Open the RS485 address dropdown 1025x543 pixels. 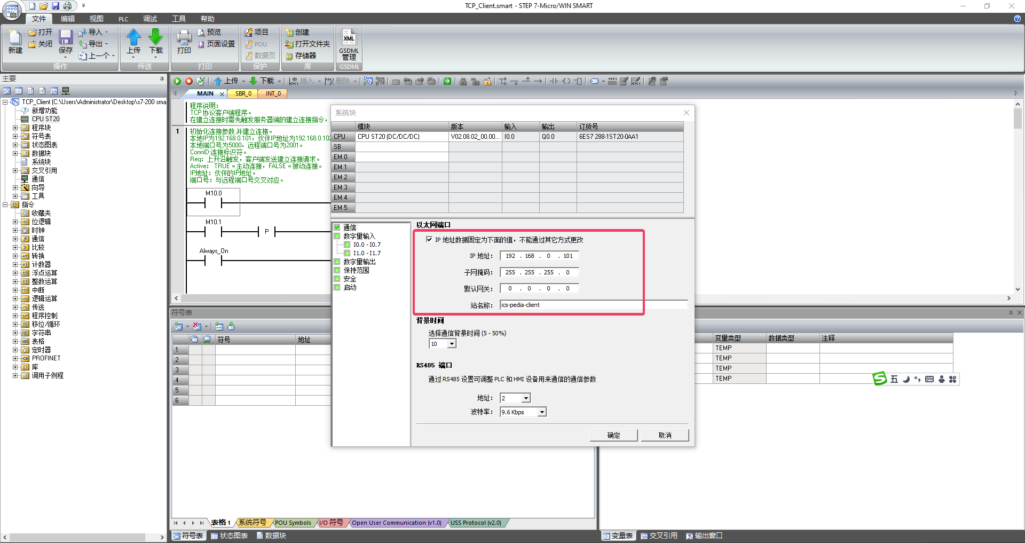point(526,398)
